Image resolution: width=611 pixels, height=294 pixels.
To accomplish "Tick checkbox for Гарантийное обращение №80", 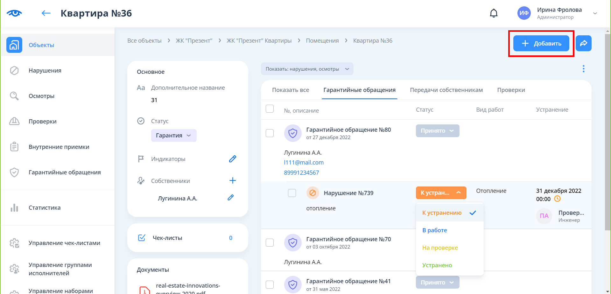I will 270,133.
